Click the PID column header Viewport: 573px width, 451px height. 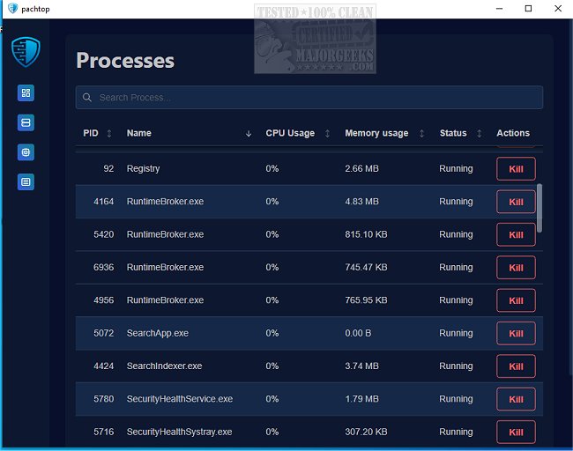[91, 133]
